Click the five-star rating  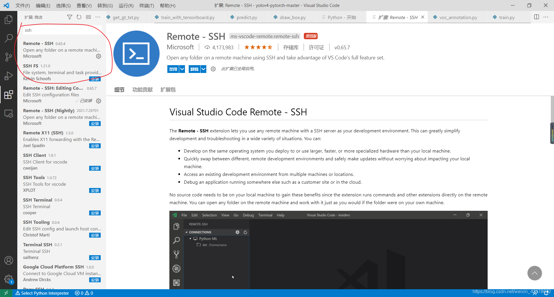pos(258,47)
